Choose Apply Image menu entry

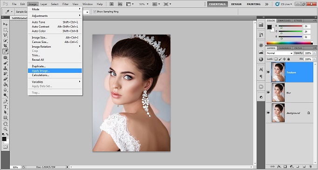tap(55, 71)
